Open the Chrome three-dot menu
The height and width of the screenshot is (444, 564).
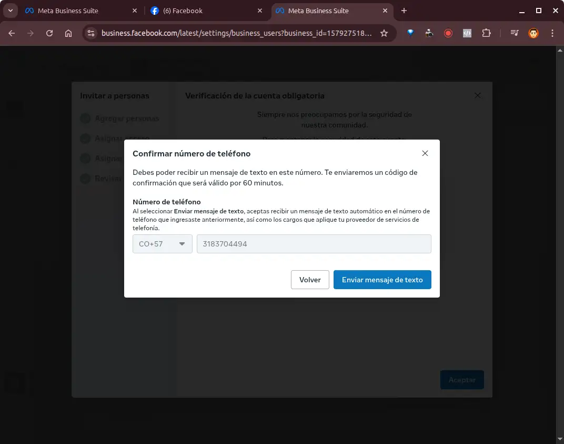pyautogui.click(x=552, y=33)
